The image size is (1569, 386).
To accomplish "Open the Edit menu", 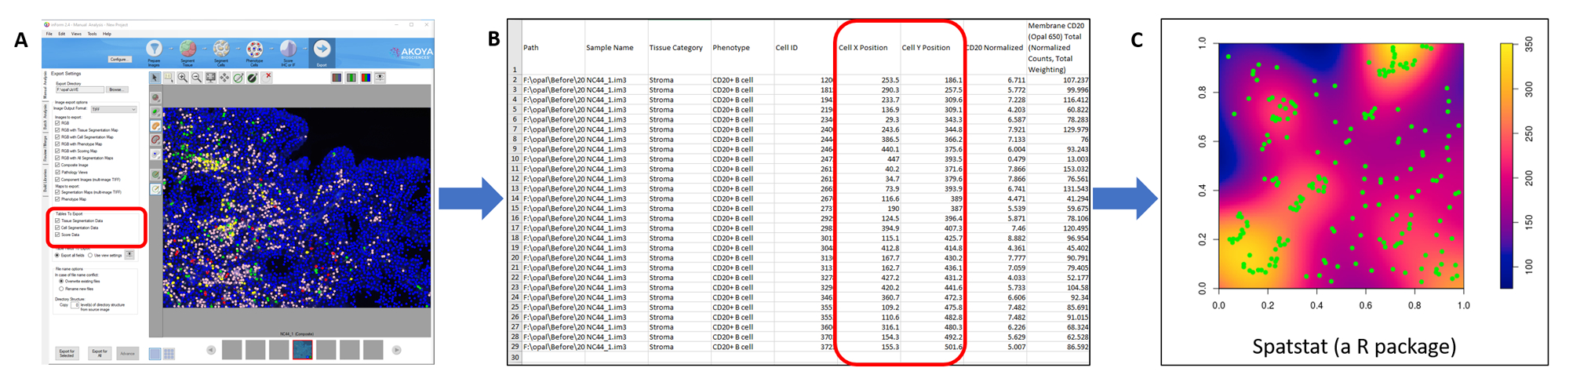I will [x=62, y=34].
